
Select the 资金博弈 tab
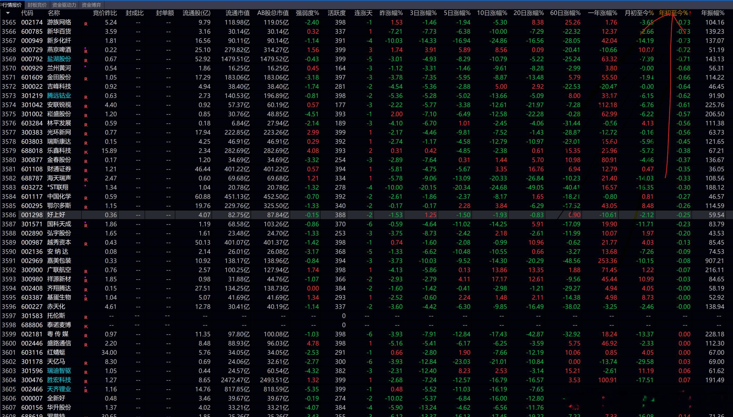pyautogui.click(x=91, y=5)
